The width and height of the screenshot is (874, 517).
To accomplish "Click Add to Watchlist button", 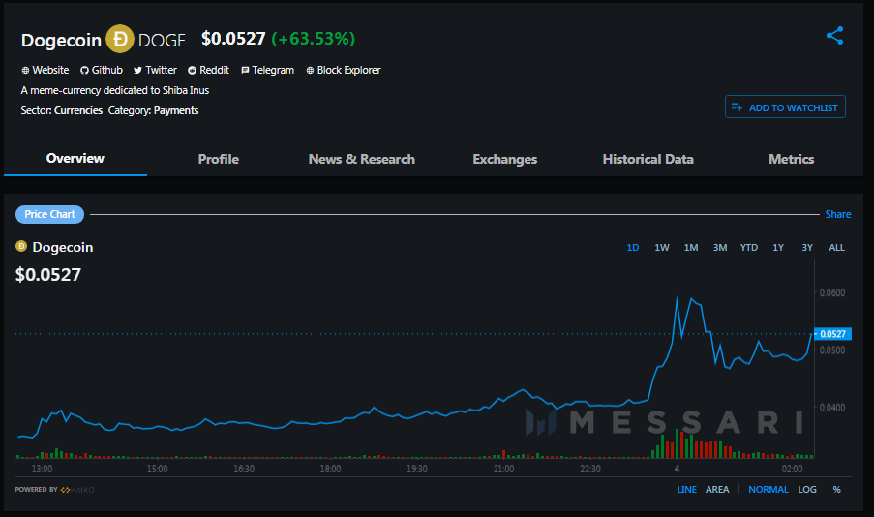I will point(785,107).
